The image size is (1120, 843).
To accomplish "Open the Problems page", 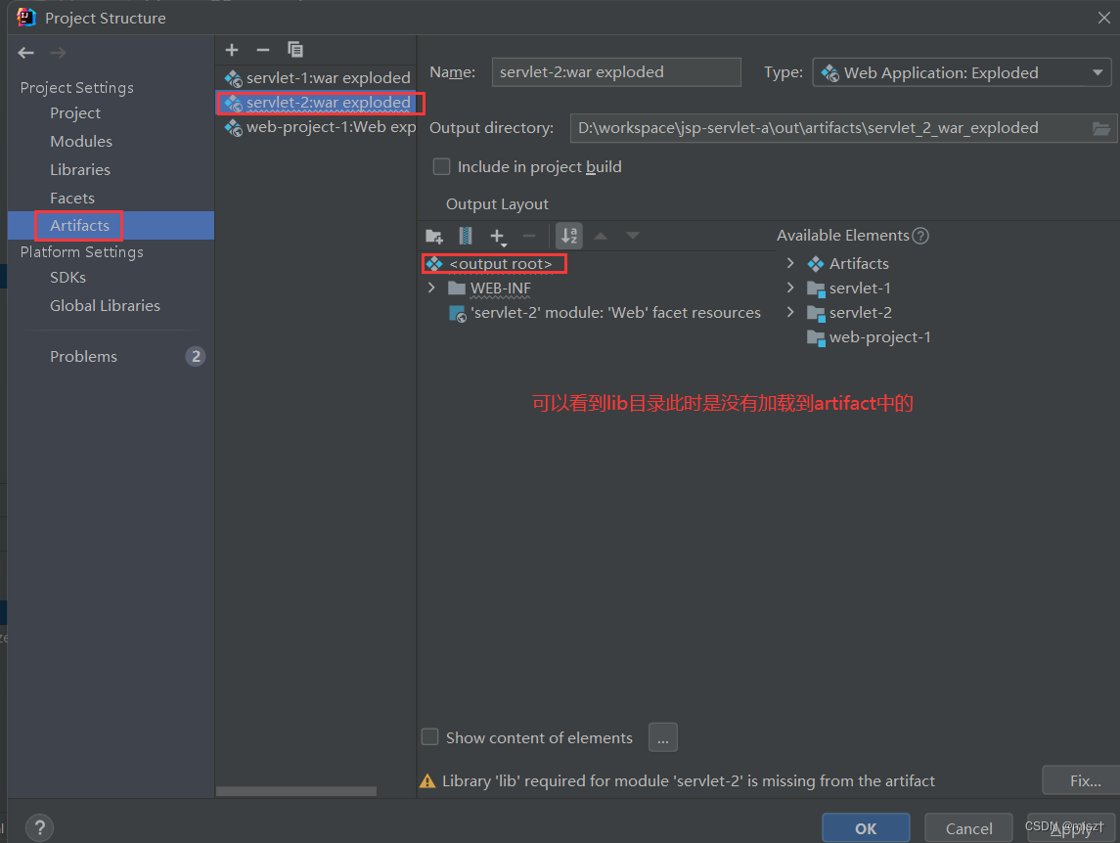I will 83,357.
